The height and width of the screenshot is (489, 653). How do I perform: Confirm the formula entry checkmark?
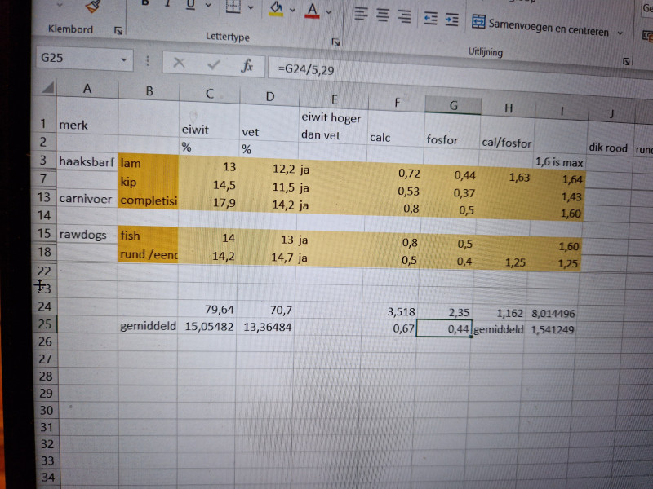(x=214, y=64)
